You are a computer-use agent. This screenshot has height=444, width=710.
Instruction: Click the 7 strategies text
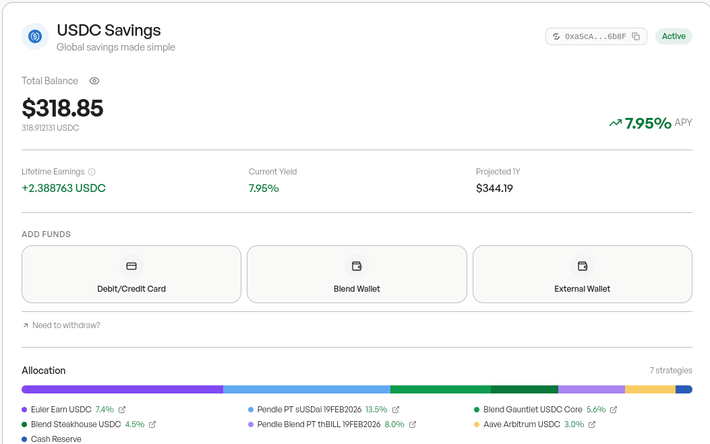point(671,371)
